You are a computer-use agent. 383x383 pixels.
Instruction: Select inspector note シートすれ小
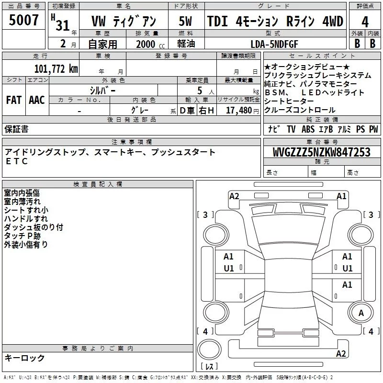click(x=26, y=210)
